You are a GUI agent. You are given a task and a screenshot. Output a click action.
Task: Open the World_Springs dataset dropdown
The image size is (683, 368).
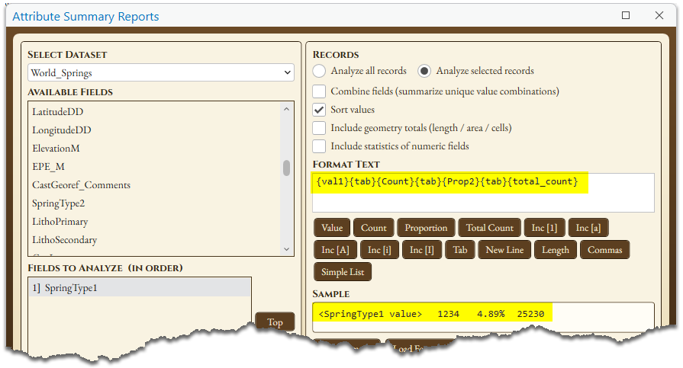tap(161, 72)
